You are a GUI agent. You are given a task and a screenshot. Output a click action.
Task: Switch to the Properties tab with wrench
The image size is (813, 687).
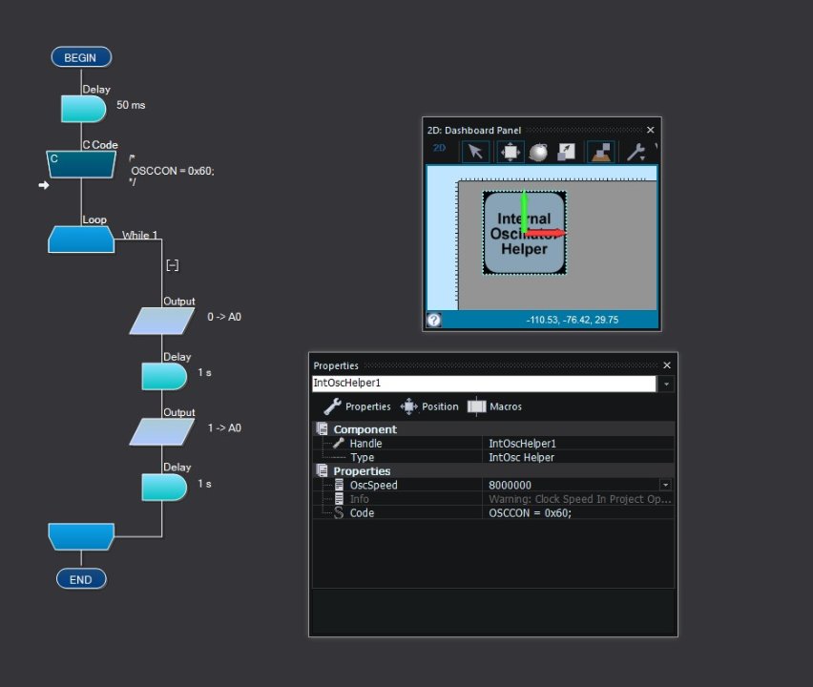357,406
